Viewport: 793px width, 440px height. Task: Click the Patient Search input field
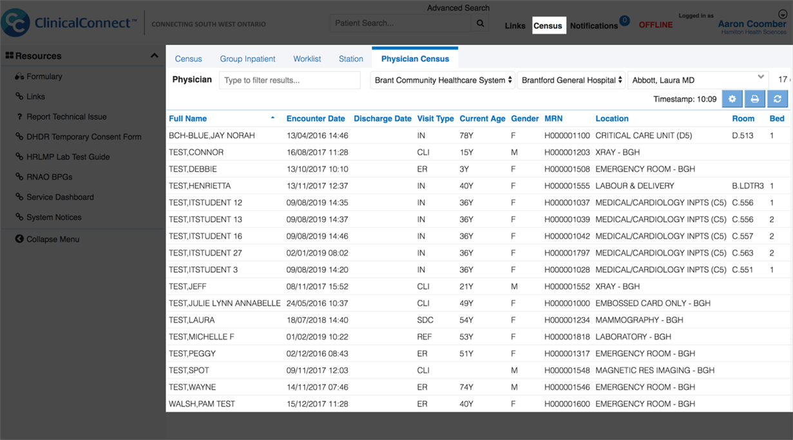click(x=401, y=23)
